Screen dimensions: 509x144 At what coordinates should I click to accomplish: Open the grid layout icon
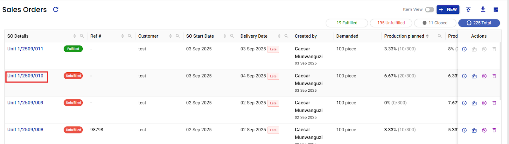tap(496, 10)
